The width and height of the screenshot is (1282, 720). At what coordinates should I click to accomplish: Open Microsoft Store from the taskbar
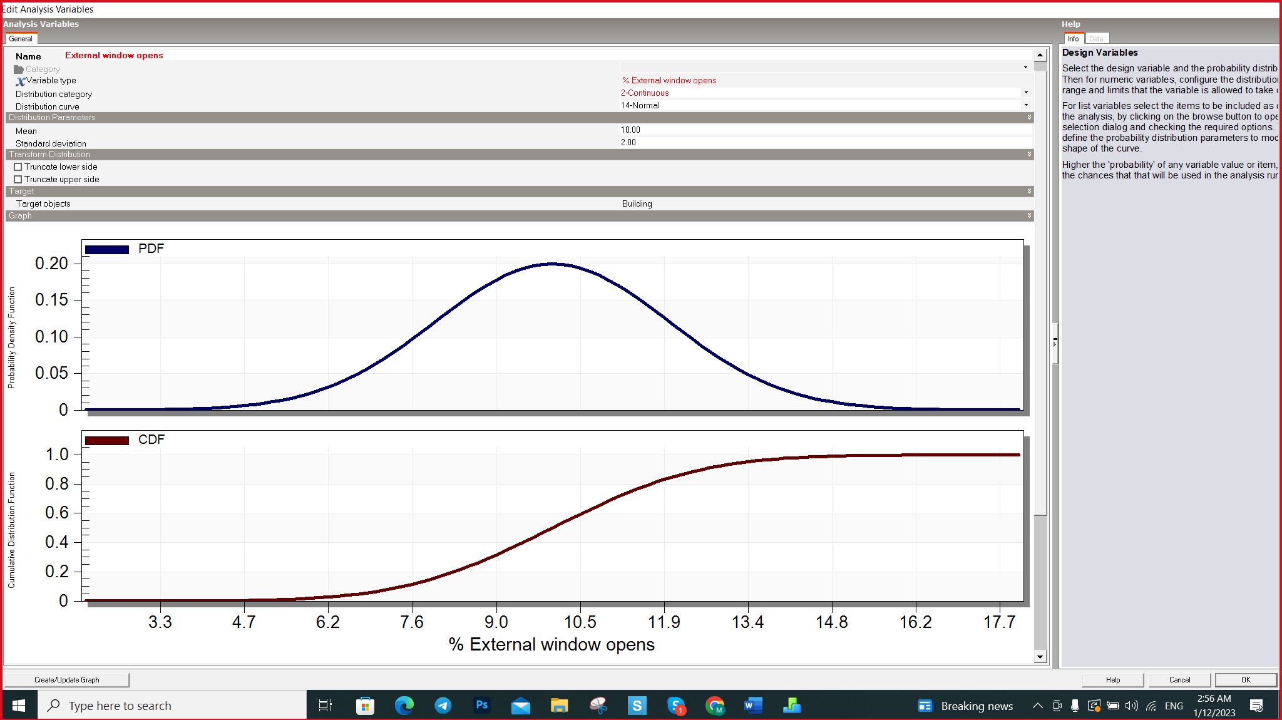365,706
